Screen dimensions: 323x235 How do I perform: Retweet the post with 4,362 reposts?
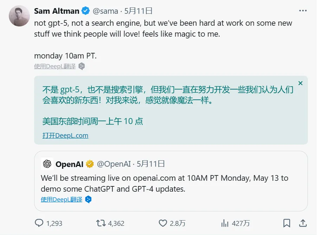point(101,223)
